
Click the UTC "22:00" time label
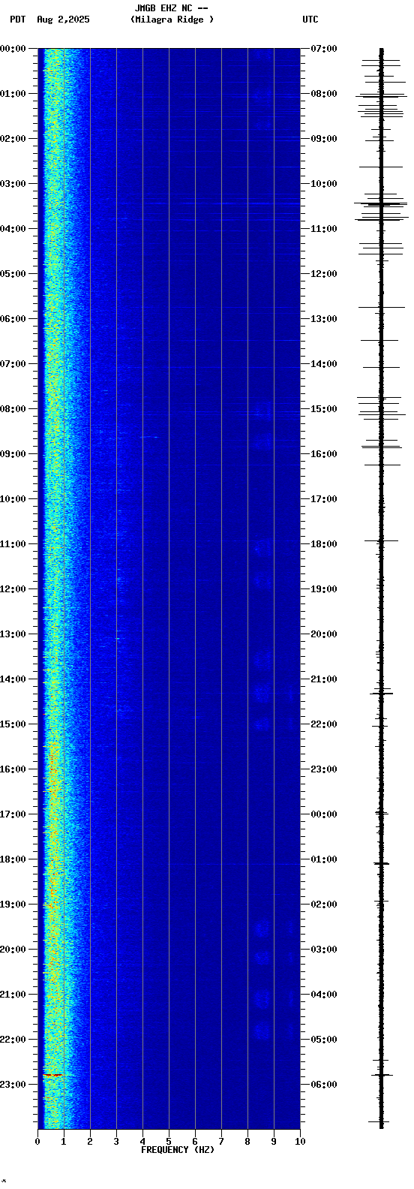point(324,724)
